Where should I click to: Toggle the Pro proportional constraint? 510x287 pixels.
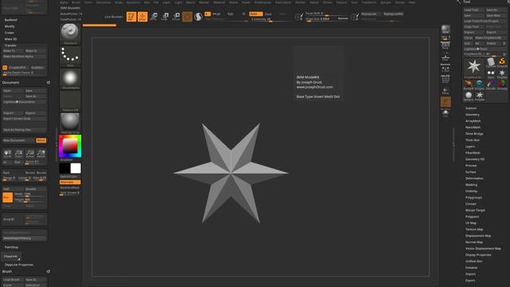(x=7, y=197)
